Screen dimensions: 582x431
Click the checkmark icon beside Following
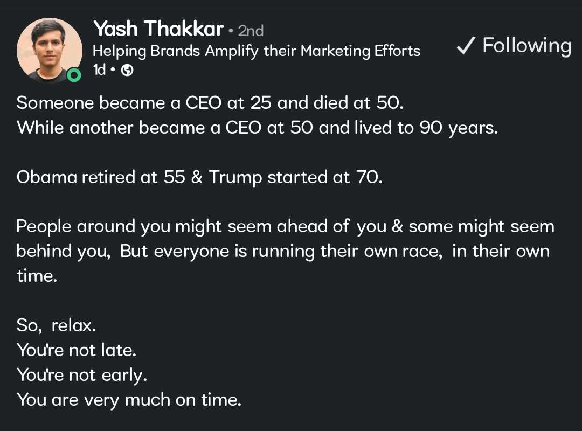click(465, 46)
